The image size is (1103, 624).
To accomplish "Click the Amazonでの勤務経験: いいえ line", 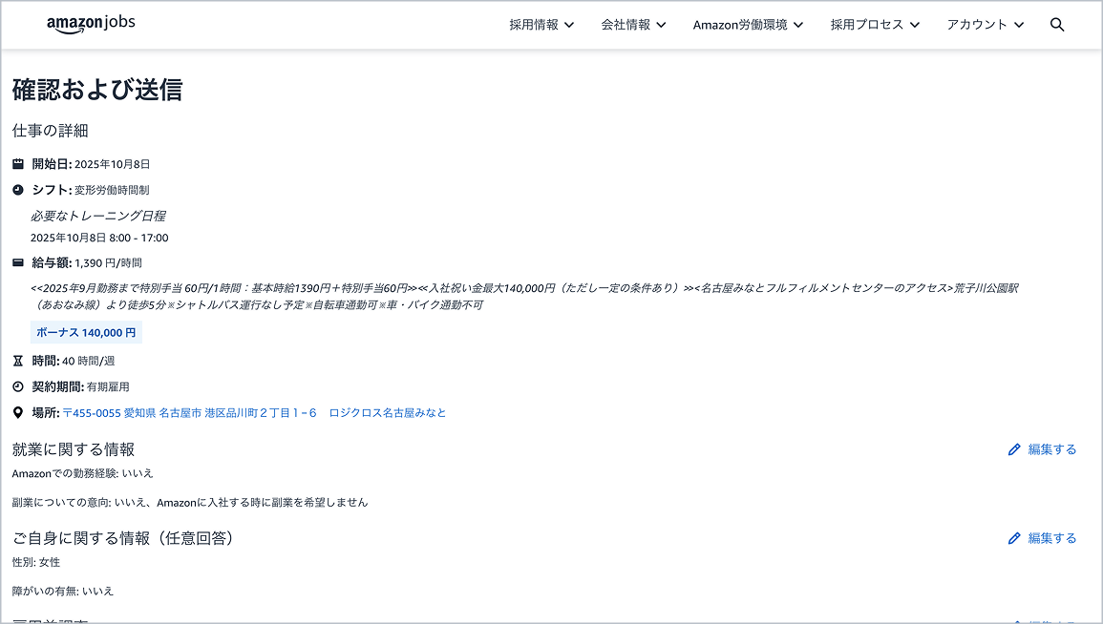I will pyautogui.click(x=82, y=473).
